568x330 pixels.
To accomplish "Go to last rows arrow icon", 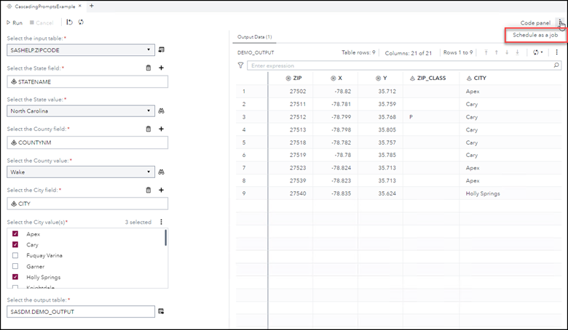I will [x=517, y=52].
